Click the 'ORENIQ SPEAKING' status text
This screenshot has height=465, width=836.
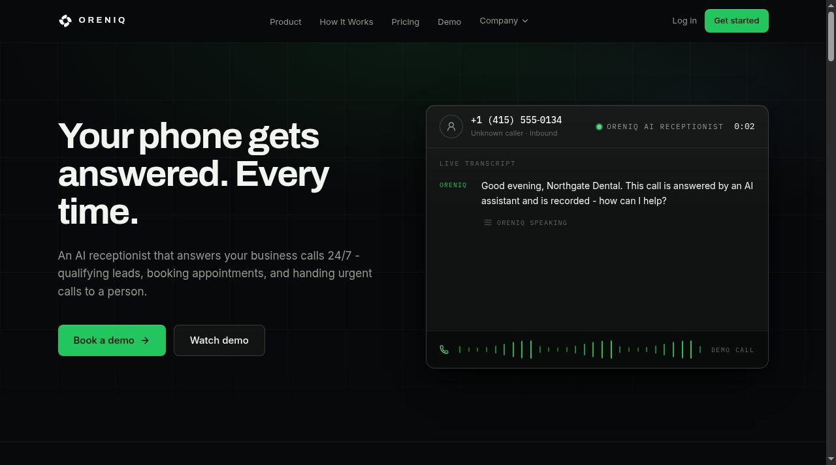click(532, 223)
